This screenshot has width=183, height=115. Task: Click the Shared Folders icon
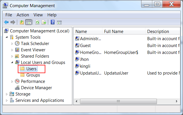pos(17,56)
